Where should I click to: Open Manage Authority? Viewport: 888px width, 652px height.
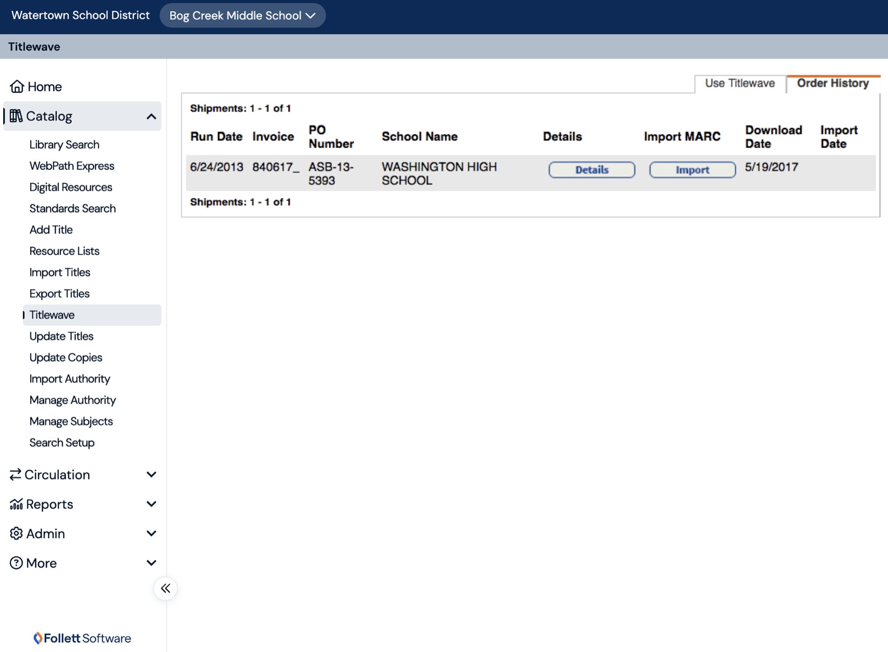coord(72,400)
